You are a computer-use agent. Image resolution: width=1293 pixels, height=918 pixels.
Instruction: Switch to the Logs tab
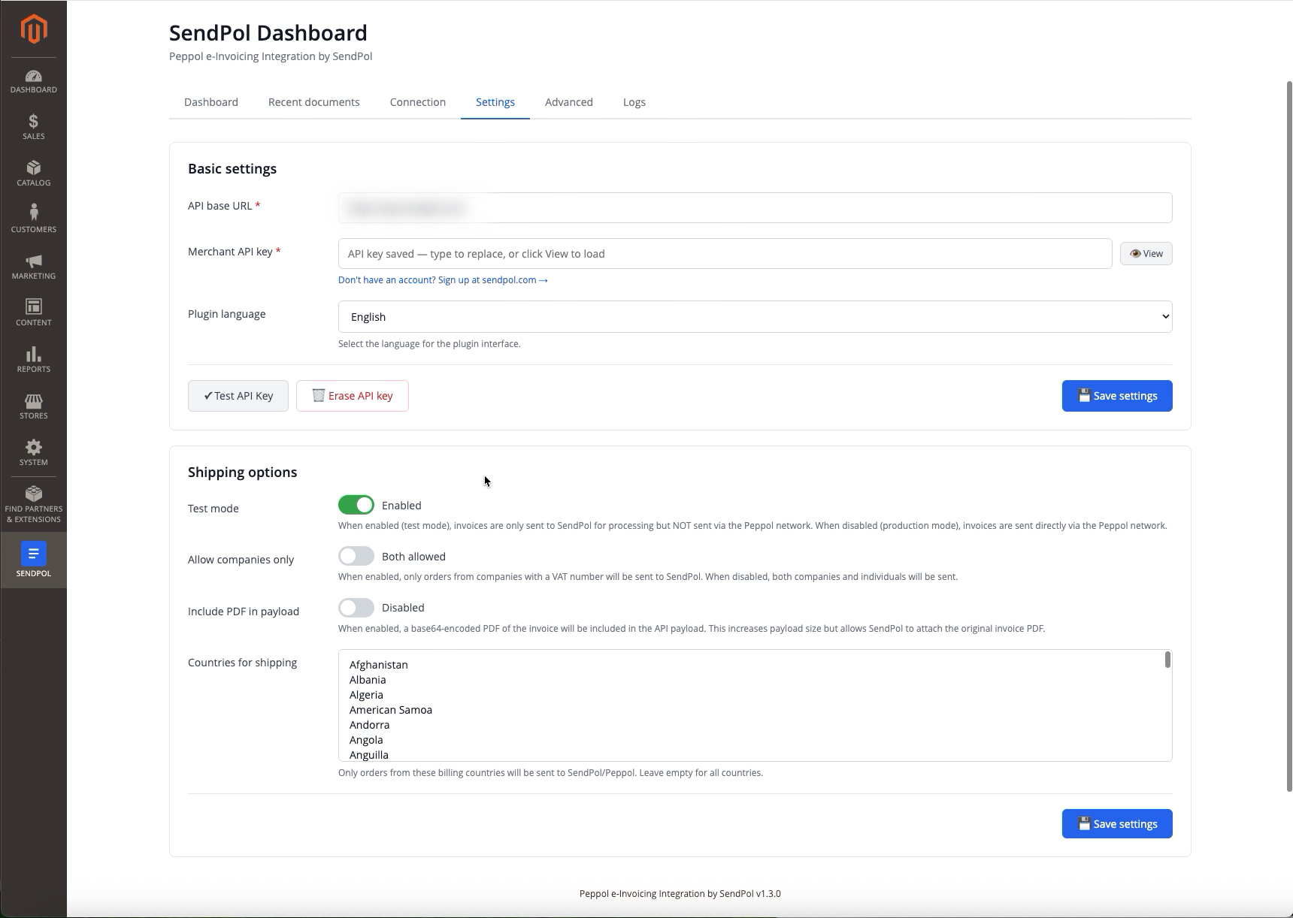(634, 102)
